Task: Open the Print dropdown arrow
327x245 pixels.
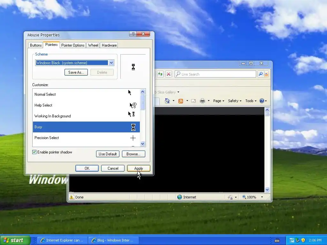Action: (209, 101)
